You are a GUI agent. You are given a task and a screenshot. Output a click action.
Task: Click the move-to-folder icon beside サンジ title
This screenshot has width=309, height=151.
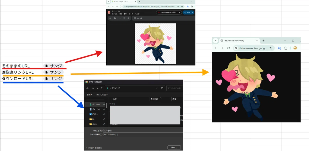(x=119, y=12)
